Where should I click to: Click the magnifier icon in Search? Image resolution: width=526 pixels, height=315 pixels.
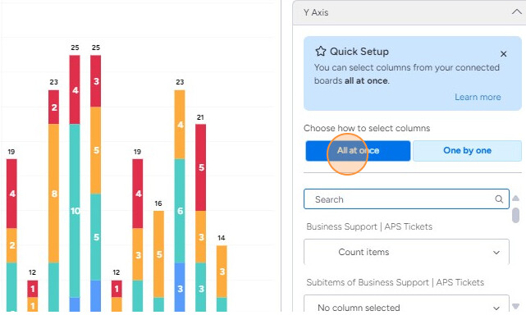pyautogui.click(x=499, y=199)
